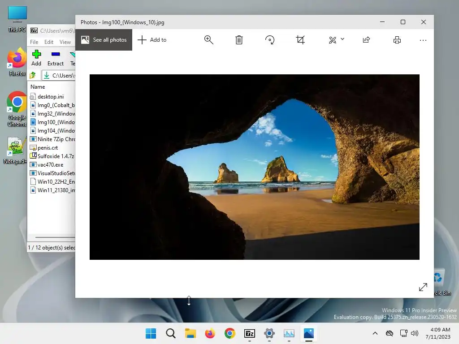The height and width of the screenshot is (344, 459).
Task: Expand the Edit & Create dropdown chevron
Action: (342, 39)
